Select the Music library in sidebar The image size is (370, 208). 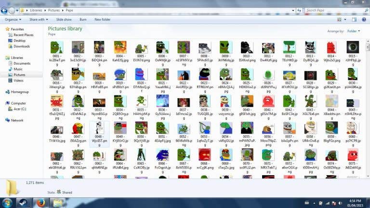pyautogui.click(x=18, y=69)
